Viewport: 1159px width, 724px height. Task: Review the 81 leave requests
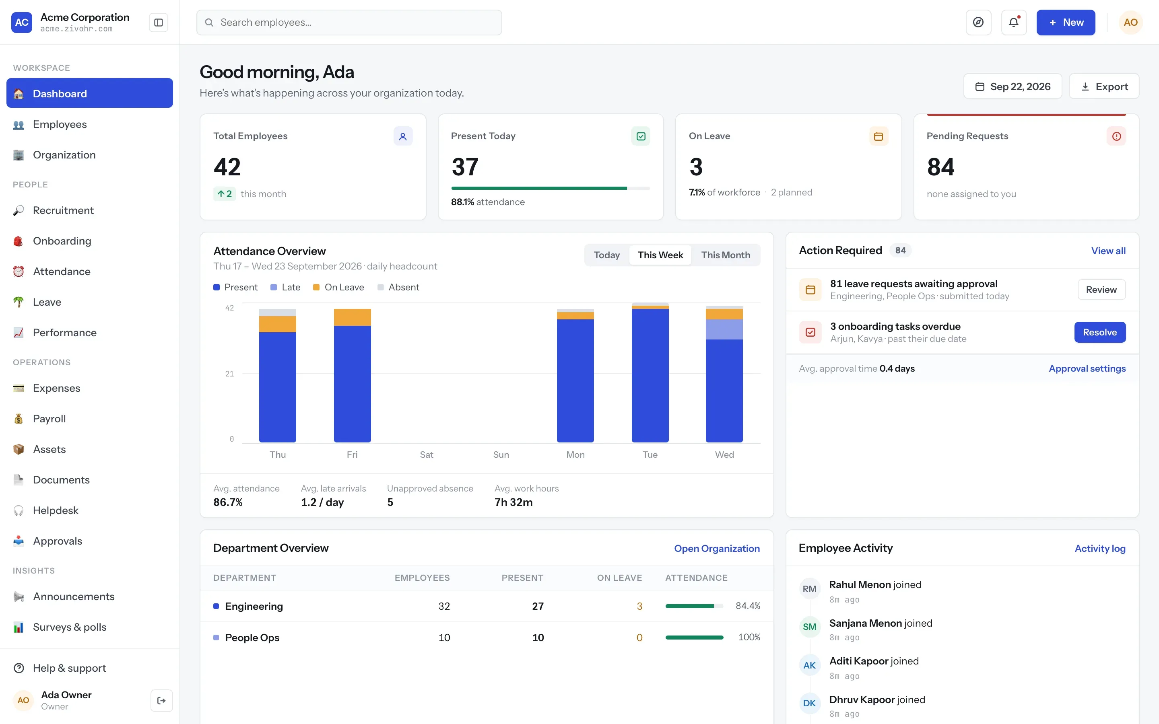(1101, 290)
